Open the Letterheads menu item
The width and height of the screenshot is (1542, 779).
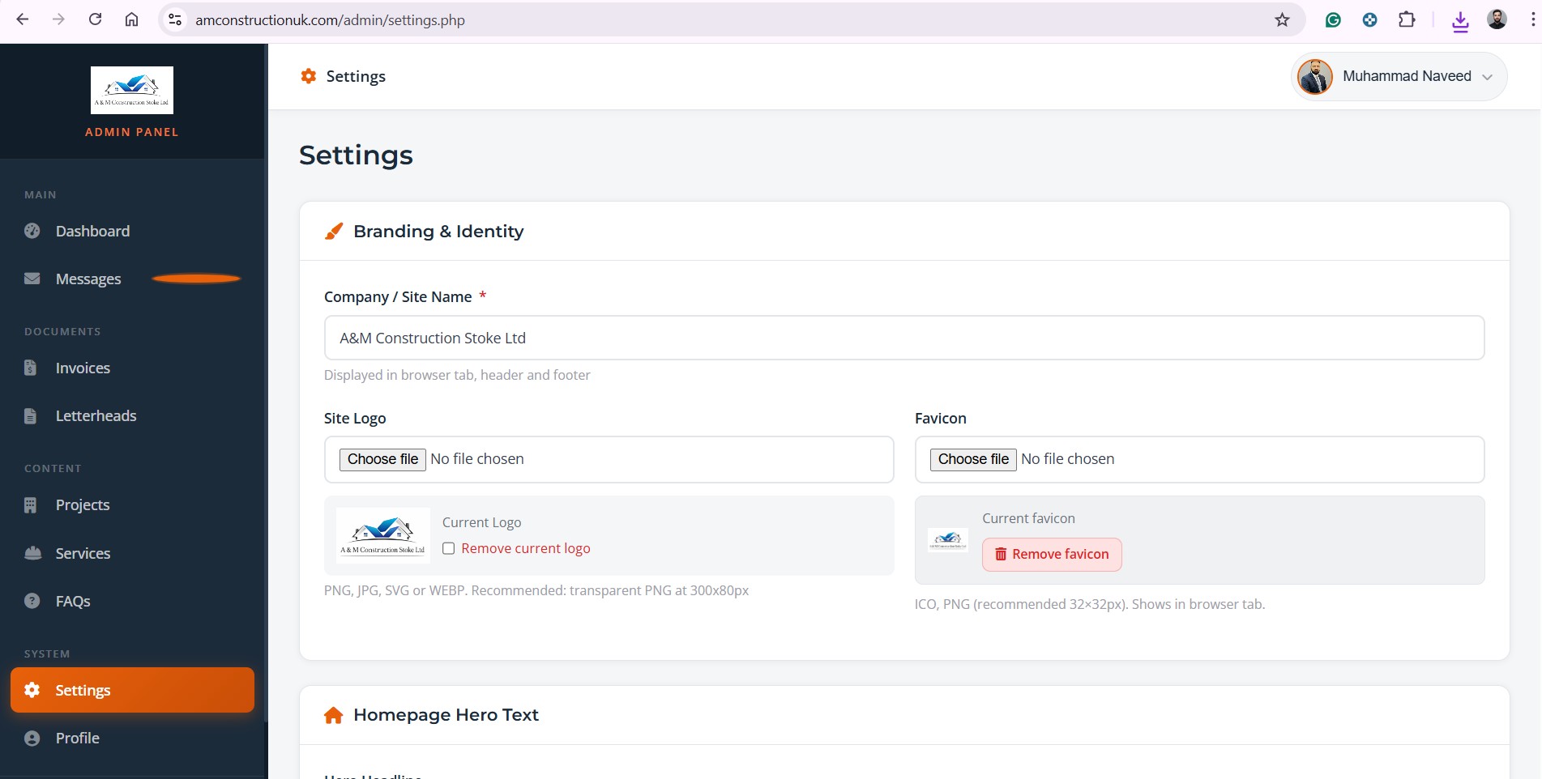[x=96, y=415]
